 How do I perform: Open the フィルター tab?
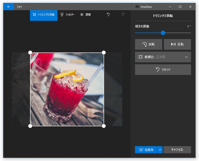pyautogui.click(x=68, y=15)
